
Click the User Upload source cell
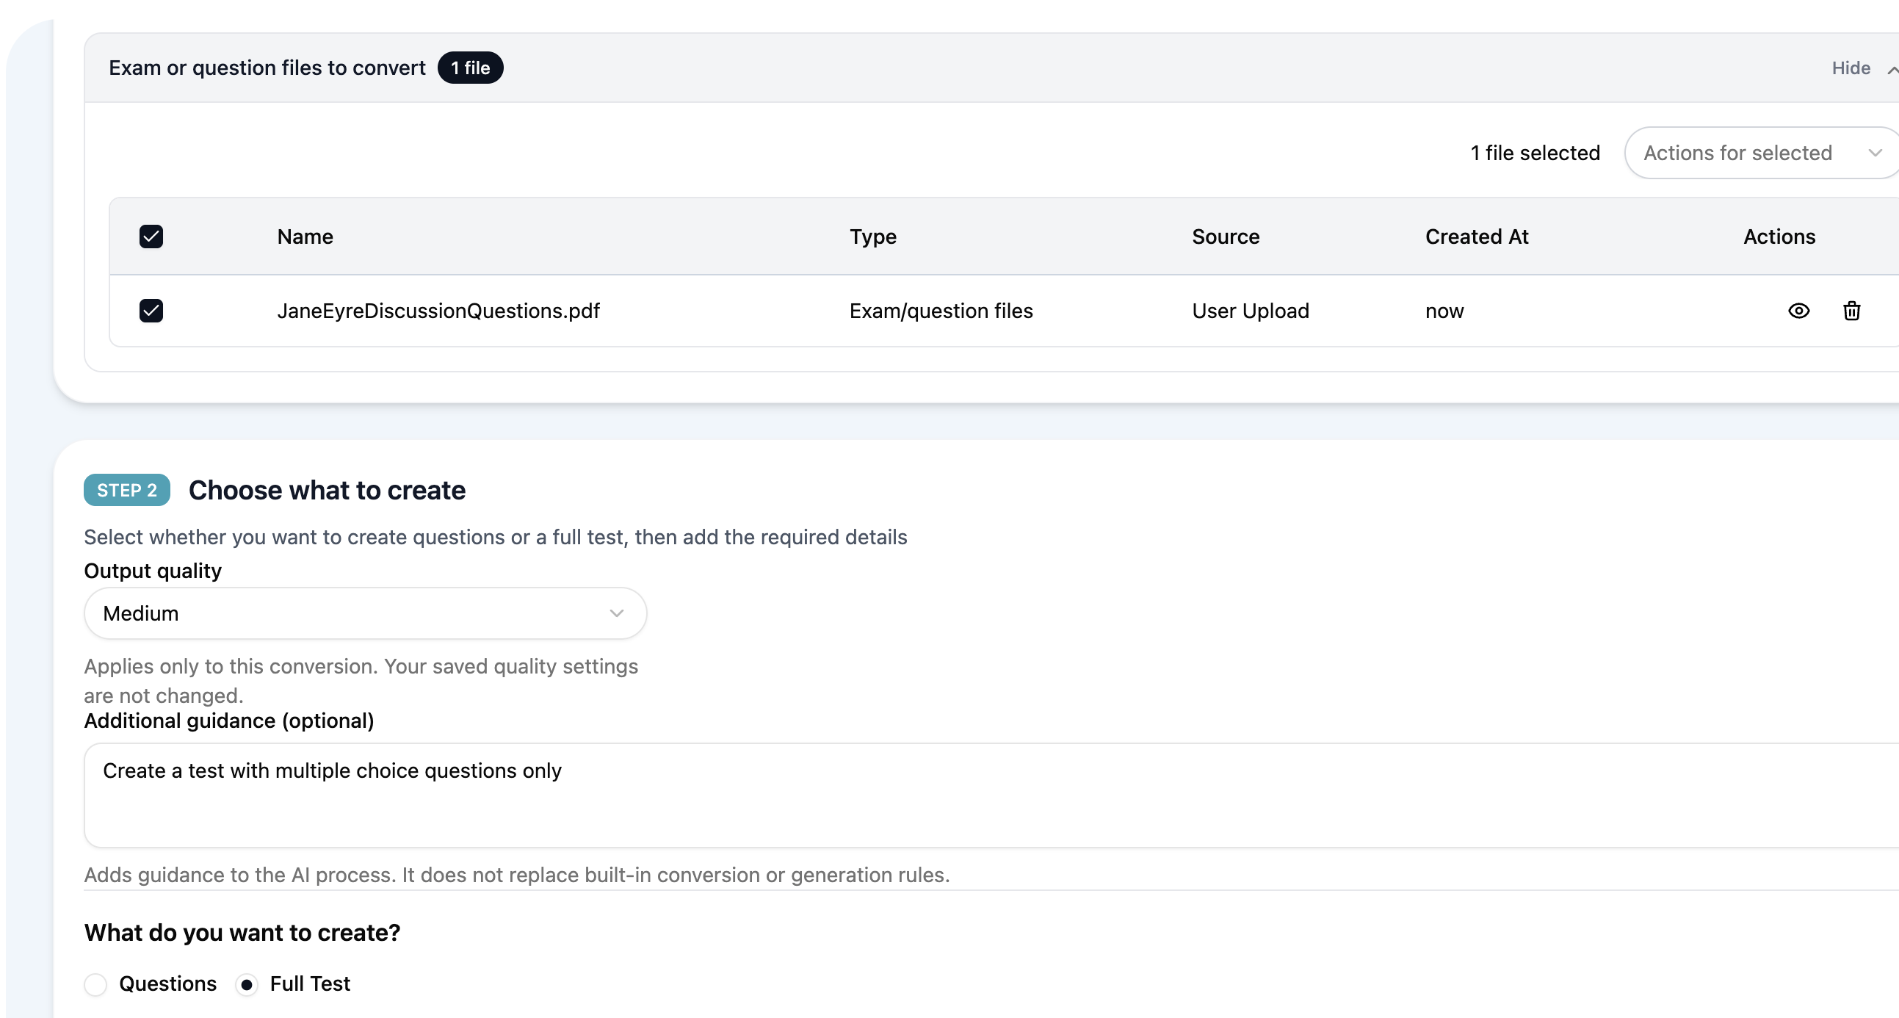tap(1251, 311)
